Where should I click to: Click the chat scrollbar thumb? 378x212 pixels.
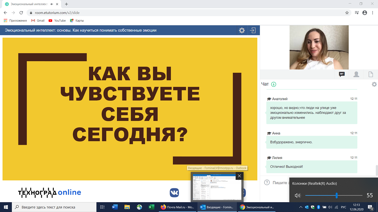coord(377,170)
